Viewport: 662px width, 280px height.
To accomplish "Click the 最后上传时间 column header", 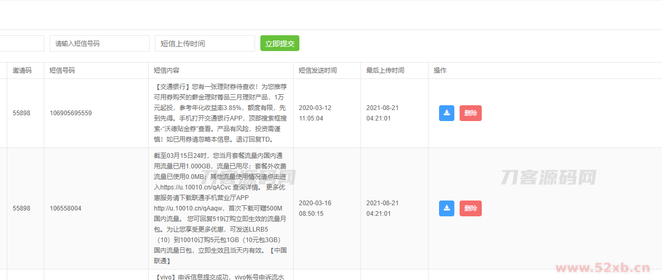I will coord(385,71).
